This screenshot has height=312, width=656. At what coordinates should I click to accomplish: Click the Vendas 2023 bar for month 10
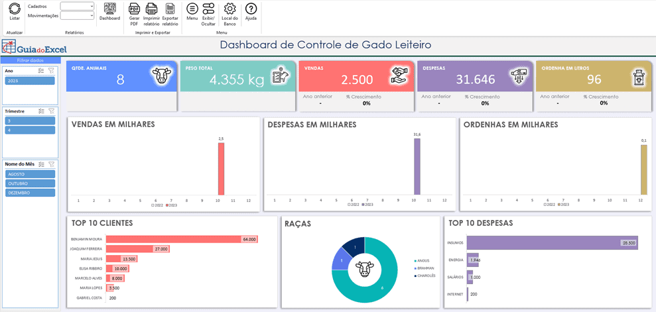pos(221,169)
